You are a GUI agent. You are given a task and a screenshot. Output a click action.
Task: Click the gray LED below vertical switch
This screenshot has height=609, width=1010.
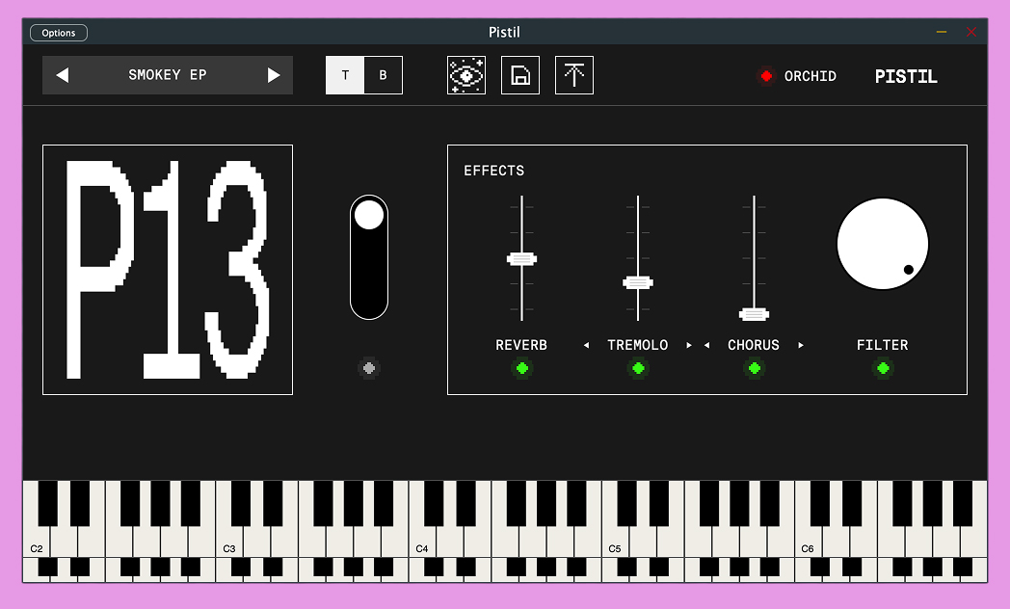369,368
